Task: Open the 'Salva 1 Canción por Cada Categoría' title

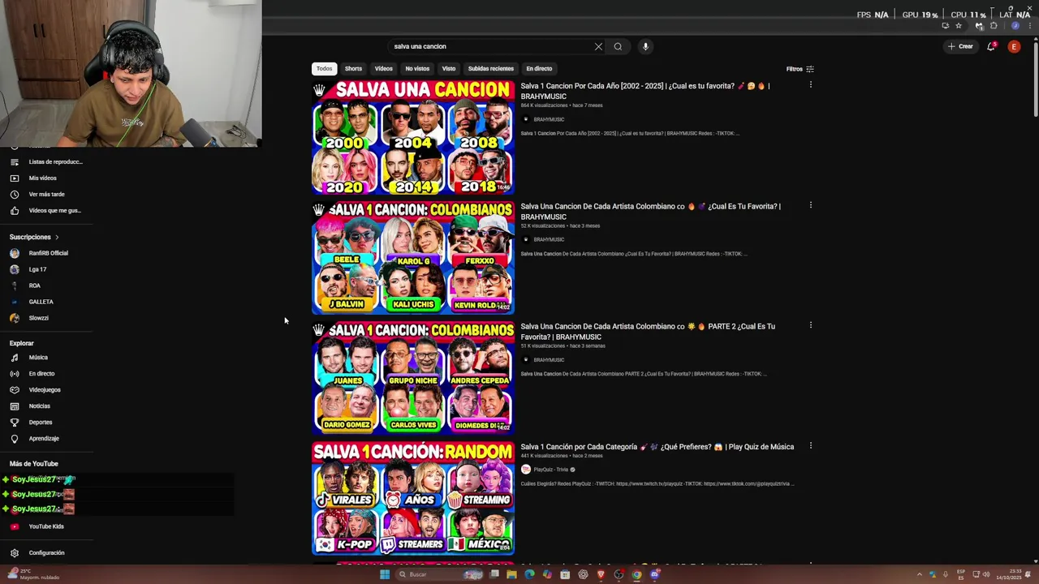Action: pos(657,447)
